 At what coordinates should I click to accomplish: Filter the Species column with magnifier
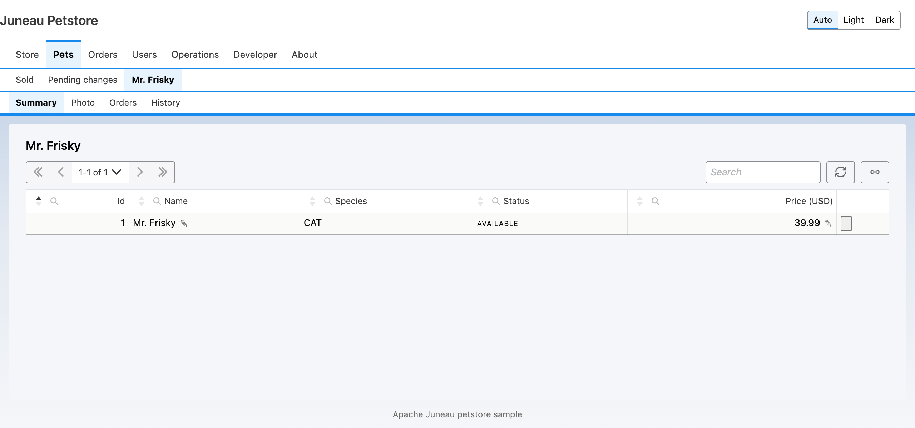coord(328,201)
